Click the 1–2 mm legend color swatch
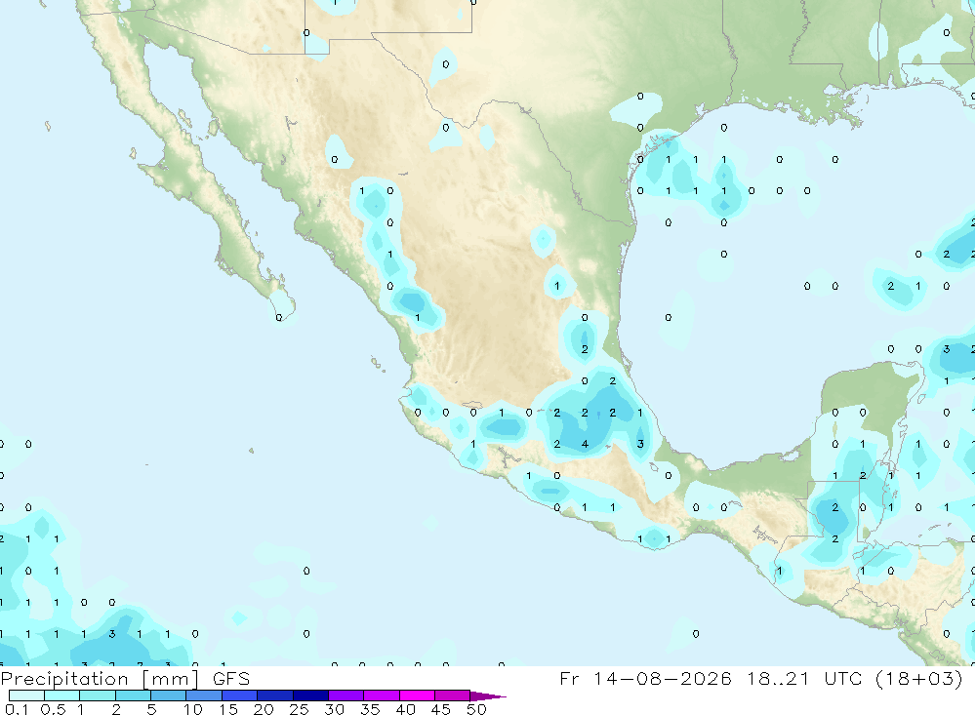The image size is (976, 715). [98, 695]
